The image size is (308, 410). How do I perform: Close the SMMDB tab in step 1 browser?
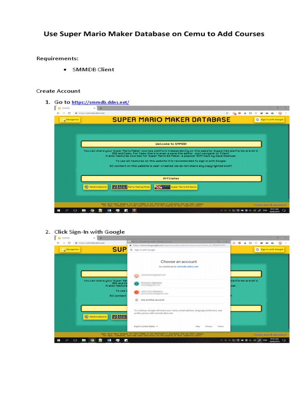click(94, 108)
